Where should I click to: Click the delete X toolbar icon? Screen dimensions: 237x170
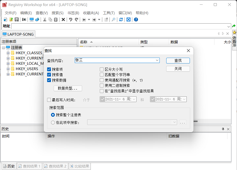click(x=63, y=20)
